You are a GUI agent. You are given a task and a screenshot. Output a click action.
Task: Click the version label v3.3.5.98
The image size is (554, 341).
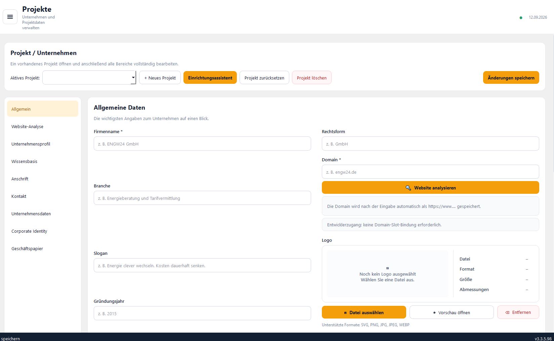(543, 339)
